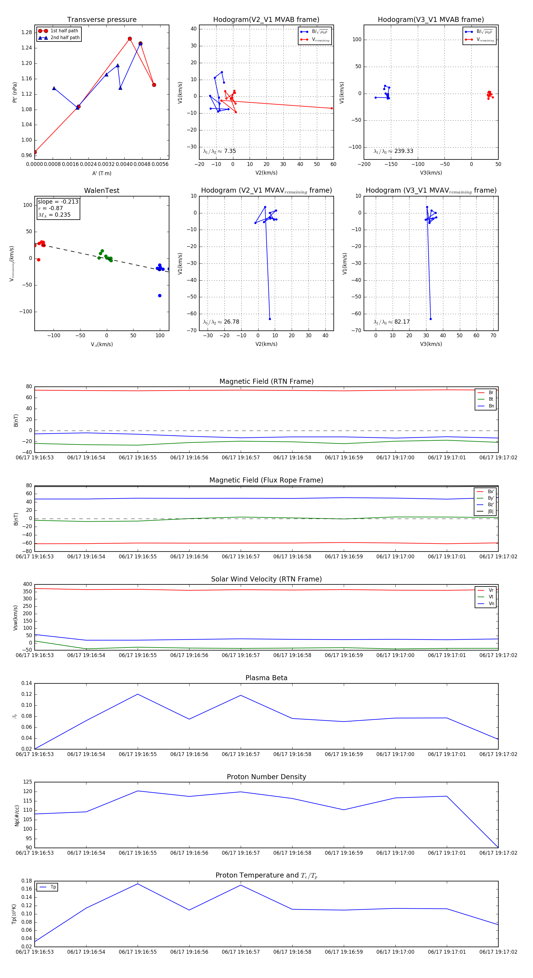Screen dimensions: 533x978
Task: Click the Br legend entry in RTN magnetic field
Action: click(x=486, y=393)
